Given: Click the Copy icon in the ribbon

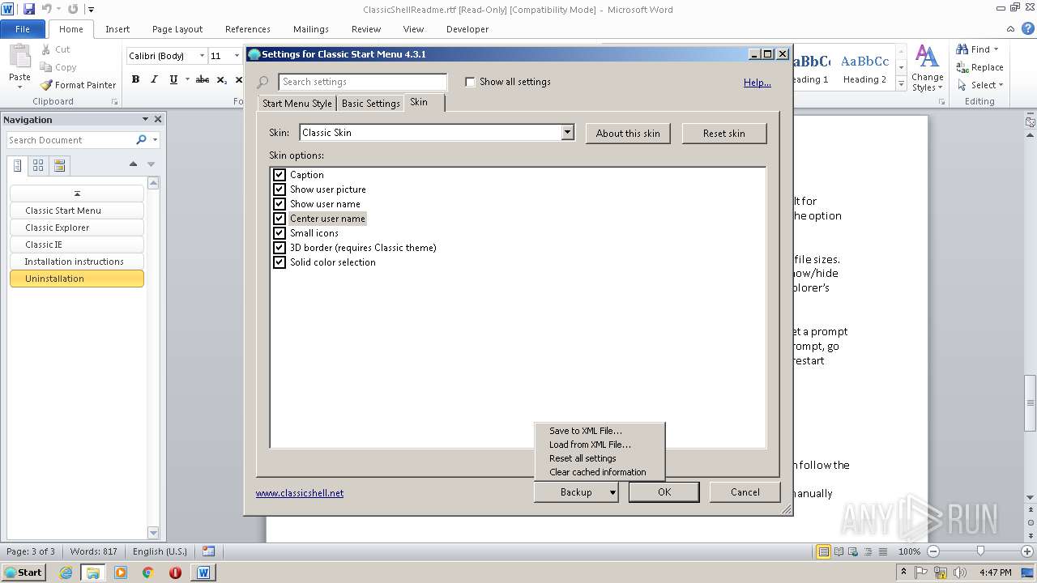Looking at the screenshot, I should tap(46, 67).
